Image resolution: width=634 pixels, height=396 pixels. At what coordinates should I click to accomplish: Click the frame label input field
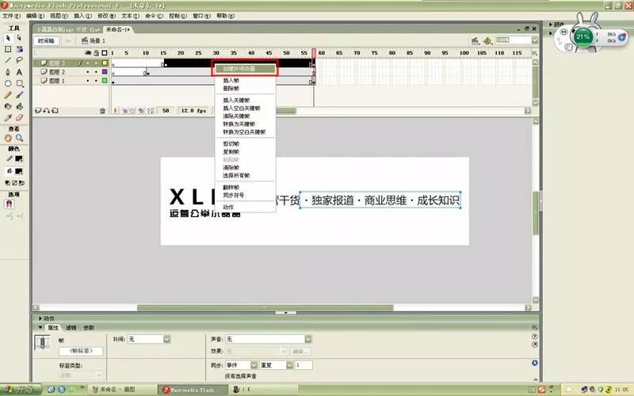(x=81, y=351)
